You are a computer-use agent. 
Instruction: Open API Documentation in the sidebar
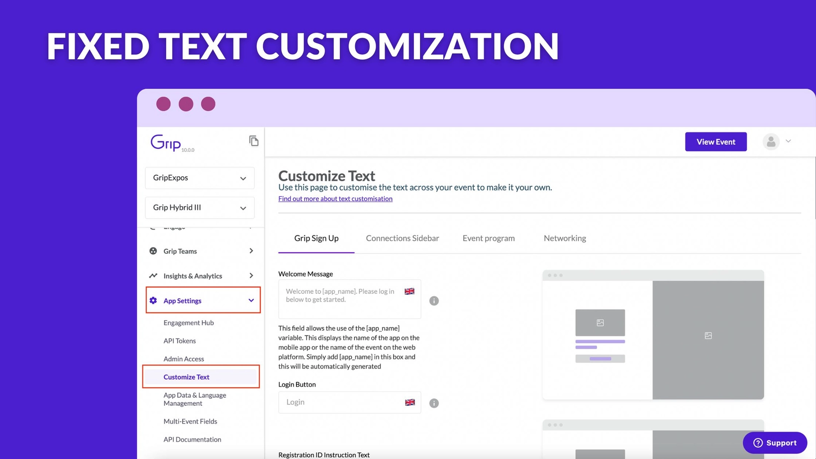pyautogui.click(x=192, y=440)
